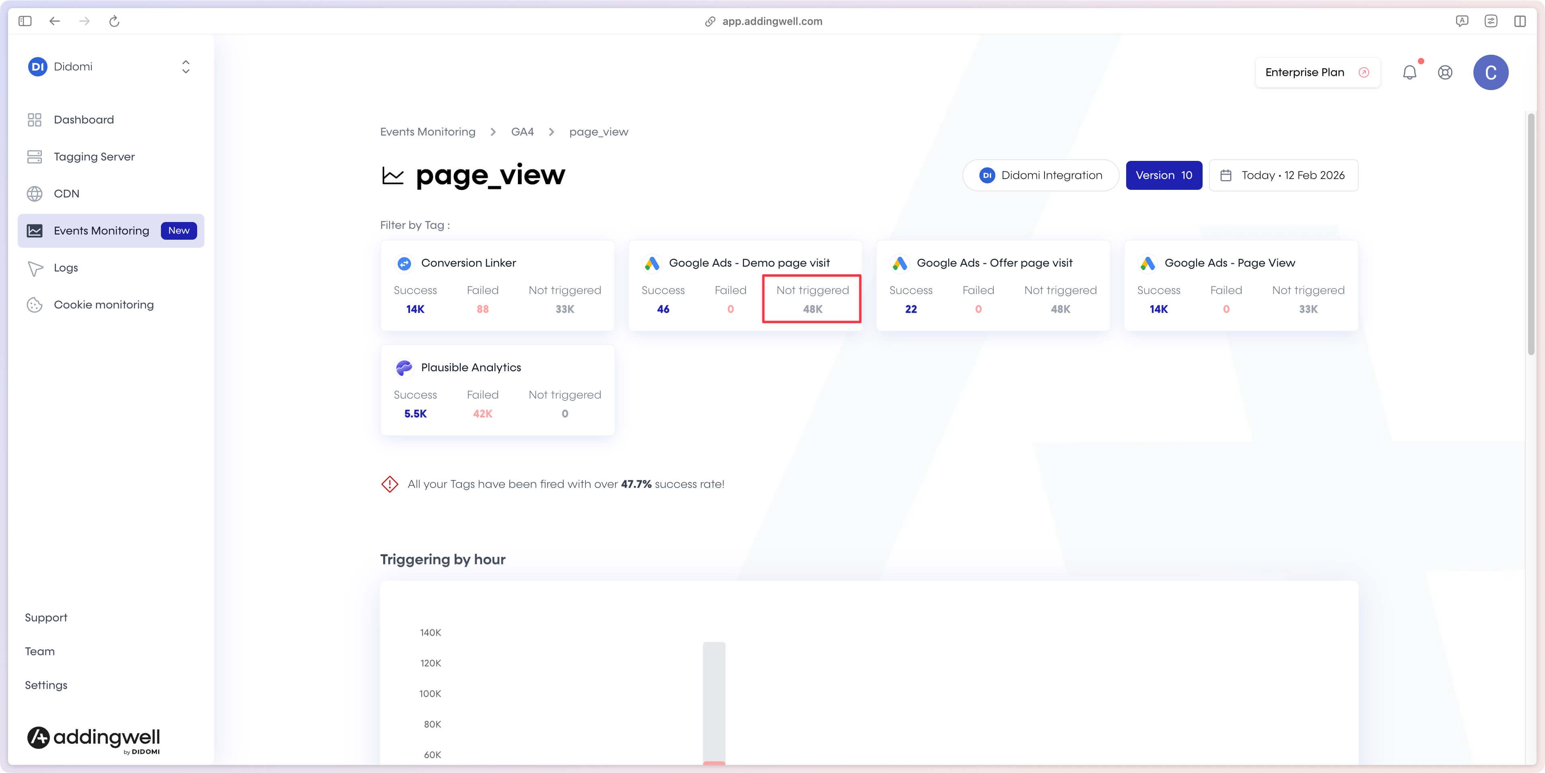This screenshot has height=773, width=1545.
Task: Open the Support page
Action: tap(46, 617)
